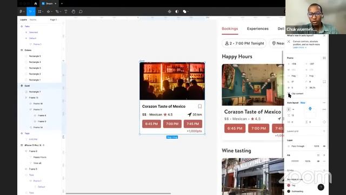Toggle layer visibility eye in Layer section
Image resolution: width=346 pixels, height=195 pixels.
(x=324, y=146)
